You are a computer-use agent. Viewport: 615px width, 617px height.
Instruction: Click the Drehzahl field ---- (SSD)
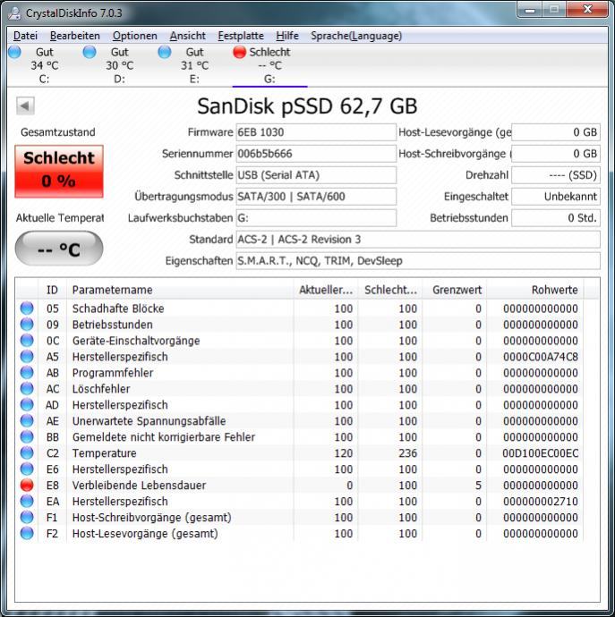tap(556, 175)
